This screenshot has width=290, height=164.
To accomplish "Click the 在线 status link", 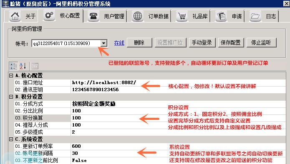I will click(119, 43).
